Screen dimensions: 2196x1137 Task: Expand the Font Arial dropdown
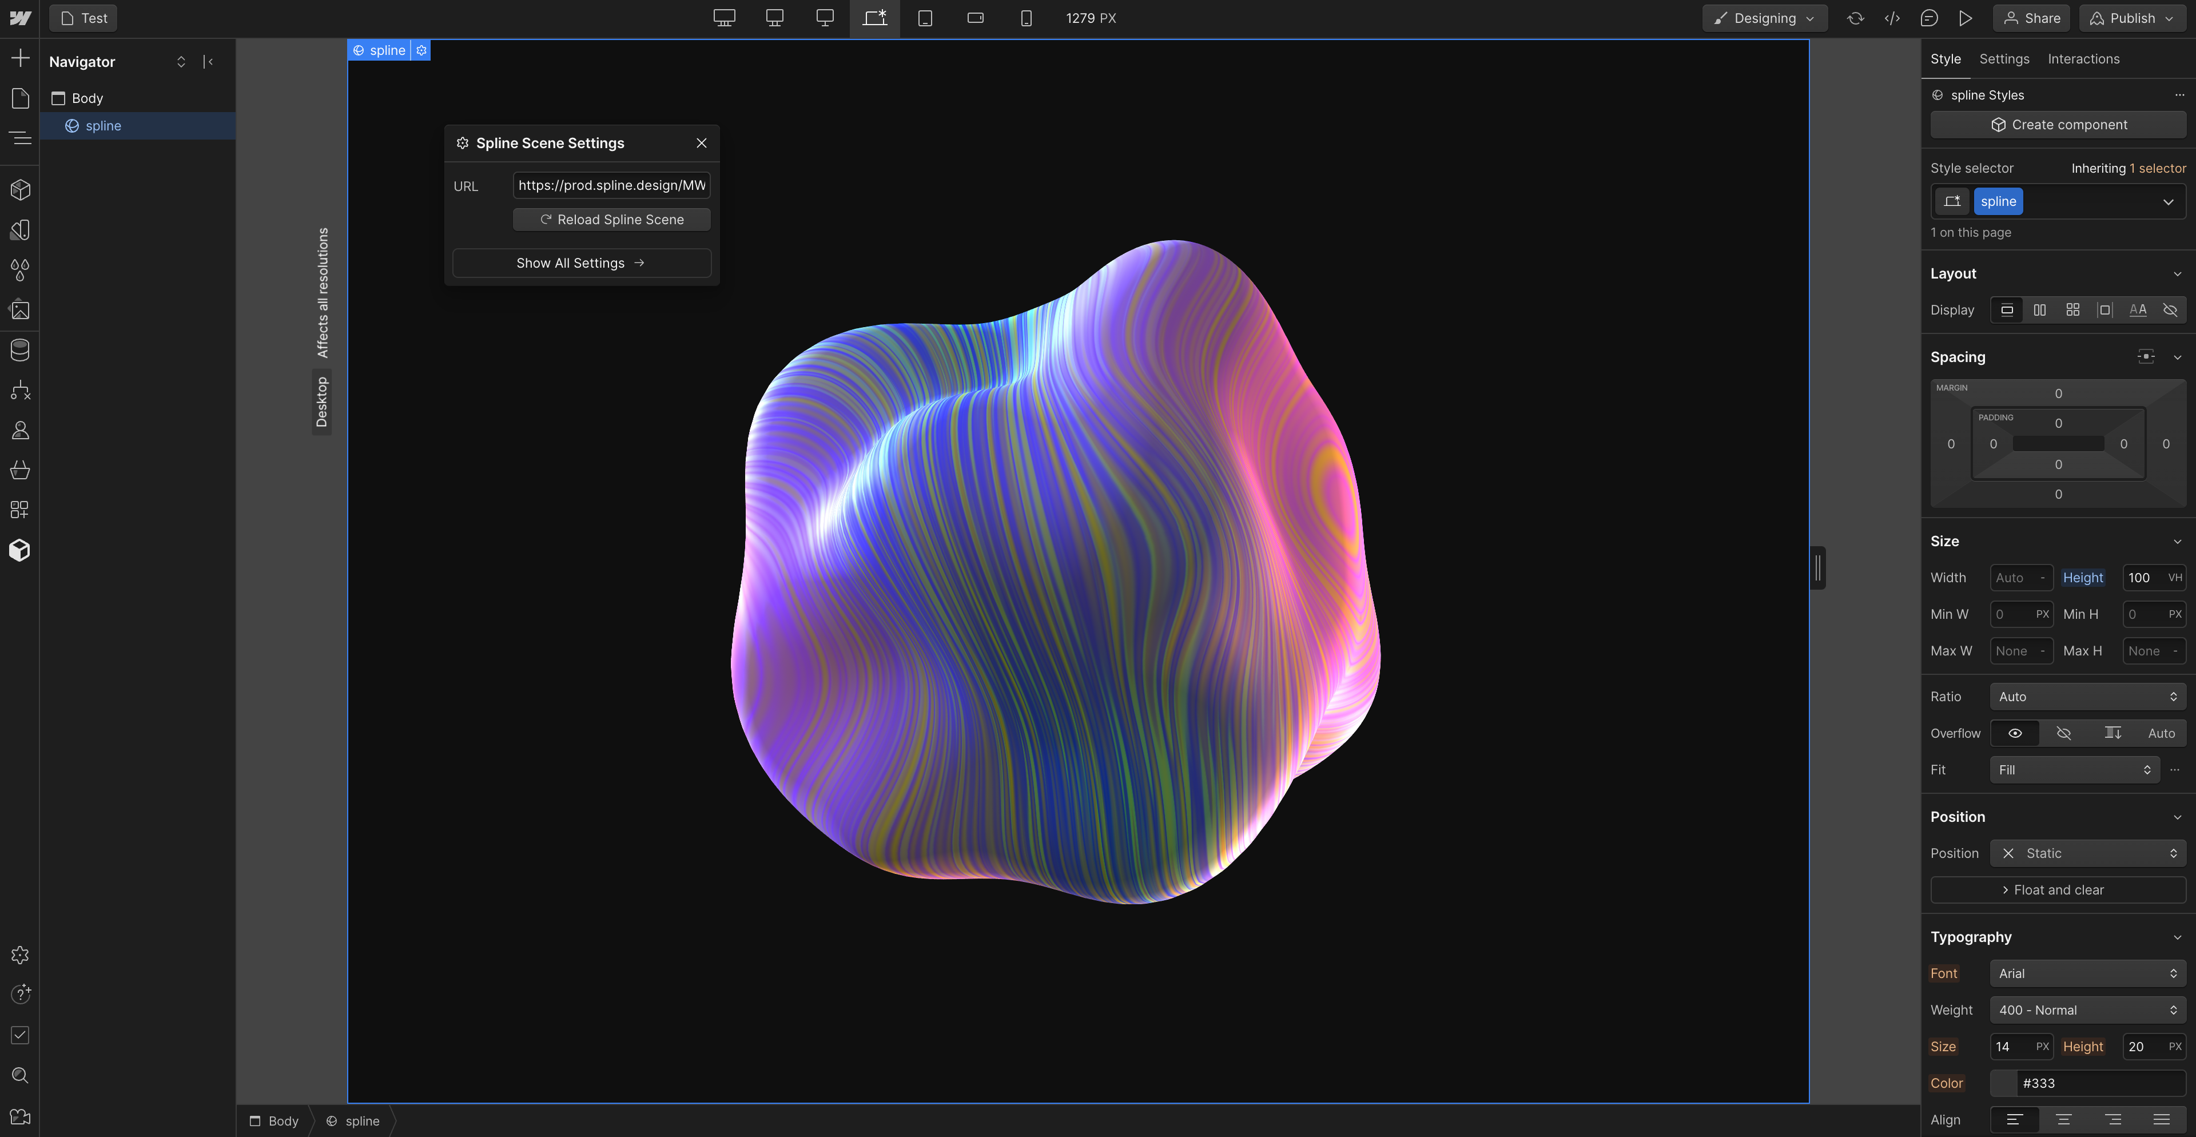click(x=2087, y=973)
